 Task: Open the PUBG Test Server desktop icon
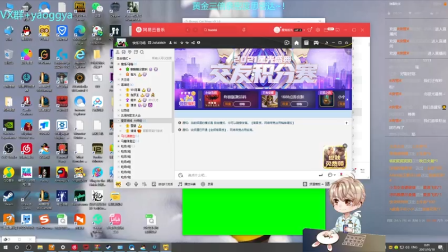point(80,11)
